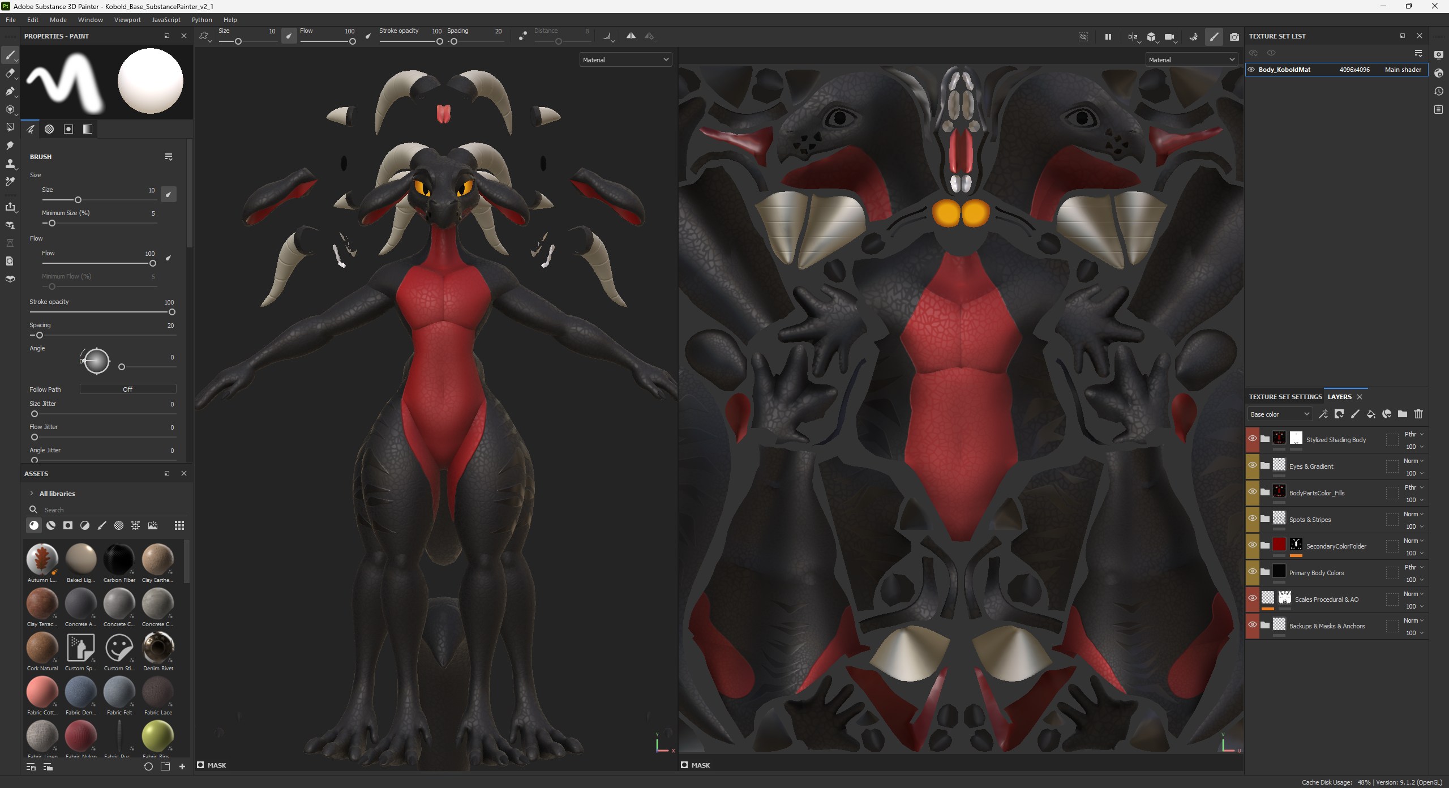Add a folder in Layers panel

(x=1402, y=414)
